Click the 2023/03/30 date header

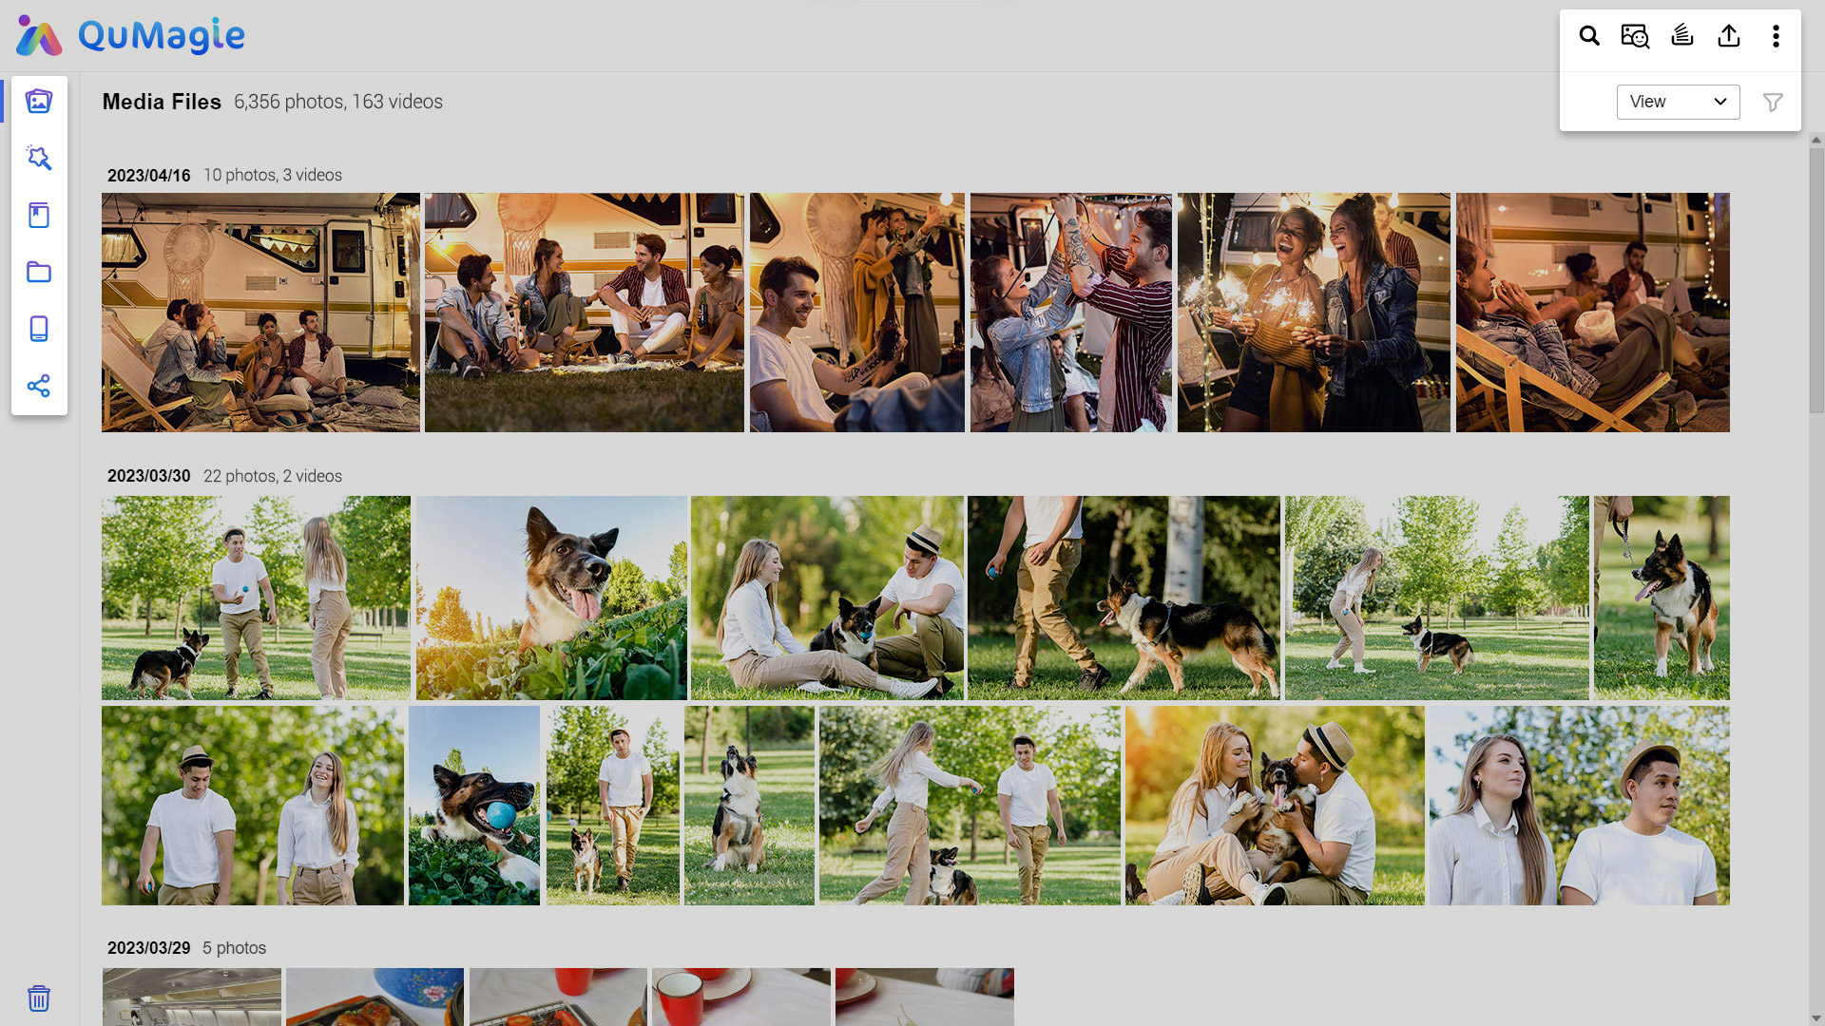[x=148, y=476]
